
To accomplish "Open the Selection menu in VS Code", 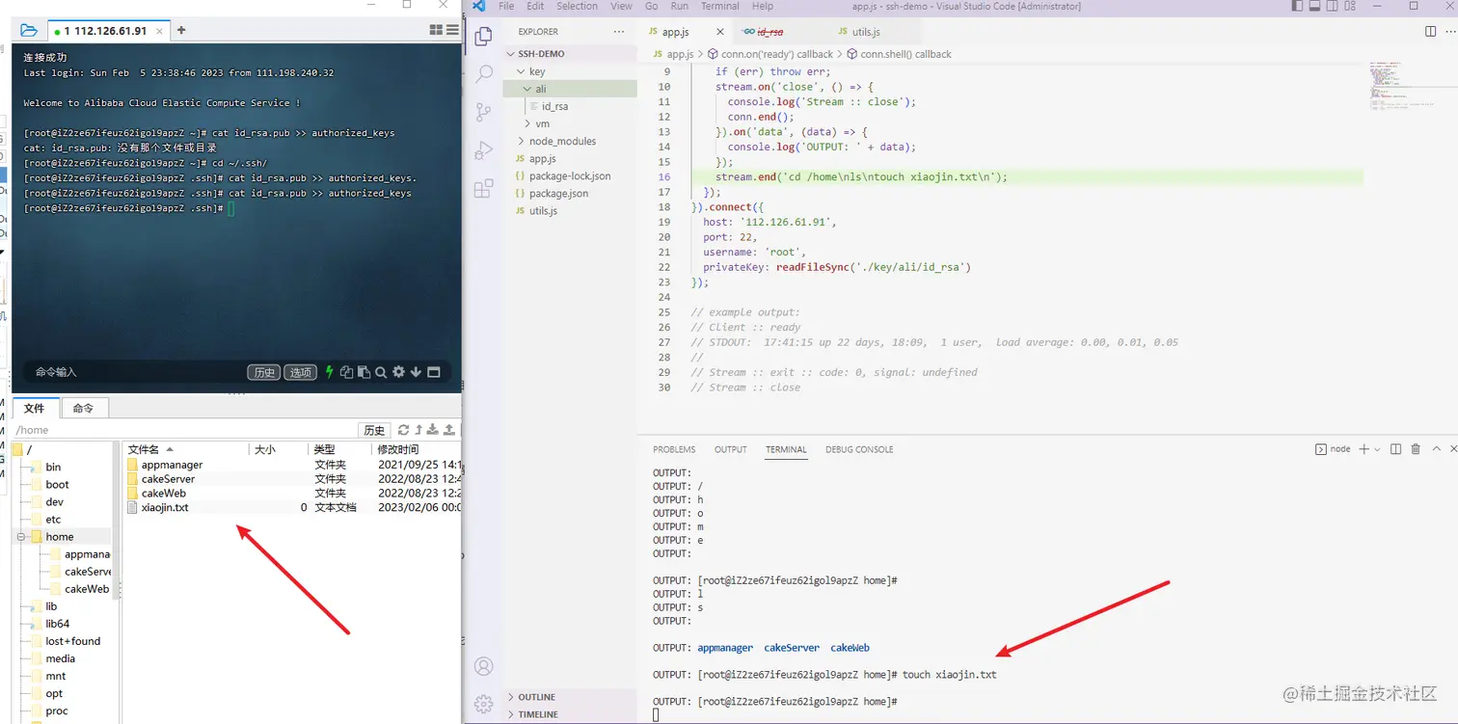I will 577,6.
